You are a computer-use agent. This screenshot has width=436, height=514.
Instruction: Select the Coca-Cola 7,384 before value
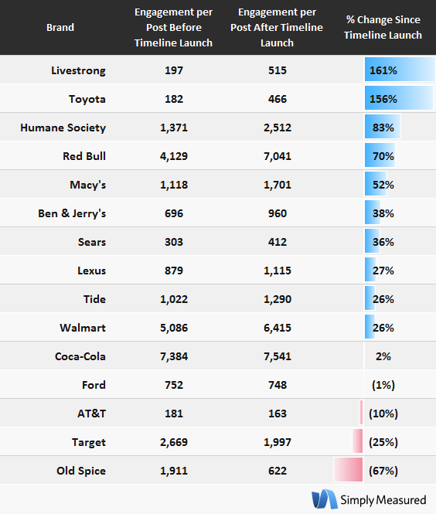[174, 356]
